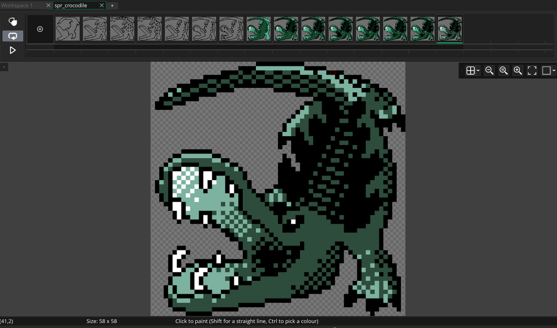Open the grid settings dropdown arrow

(x=479, y=71)
